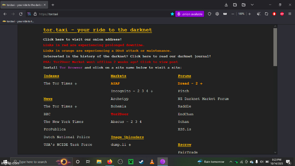Viewport: 295px width, 166px height.
Task: Open the Incognito market link
Action: coord(120,91)
